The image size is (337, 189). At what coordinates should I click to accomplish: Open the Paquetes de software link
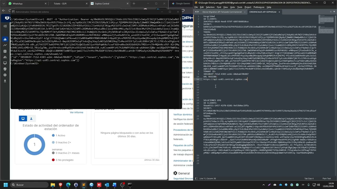click(183, 145)
